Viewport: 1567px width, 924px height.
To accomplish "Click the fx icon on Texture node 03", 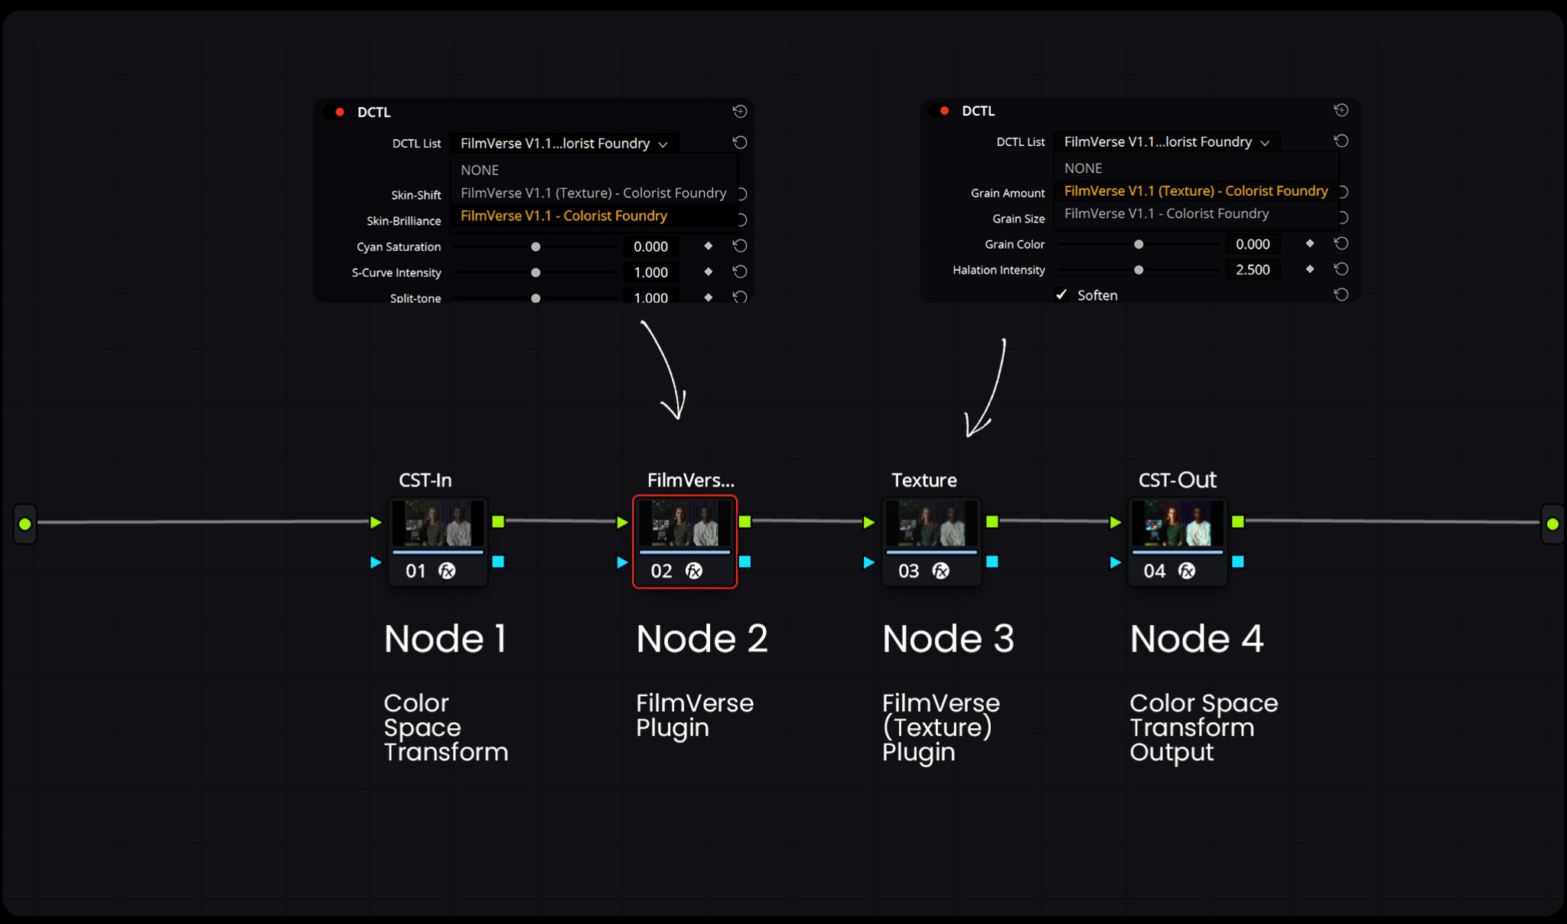I will pyautogui.click(x=940, y=571).
